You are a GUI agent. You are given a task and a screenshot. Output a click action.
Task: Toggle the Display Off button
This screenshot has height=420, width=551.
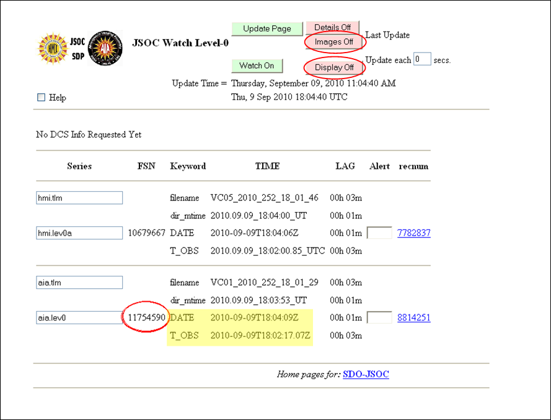point(334,67)
